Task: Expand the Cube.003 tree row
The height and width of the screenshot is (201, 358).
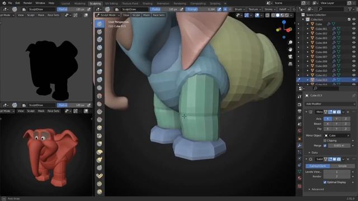Action: 308,38
